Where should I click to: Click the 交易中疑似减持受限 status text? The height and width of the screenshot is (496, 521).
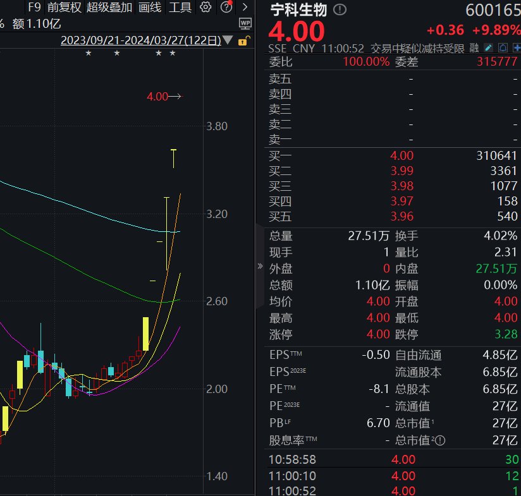tap(417, 49)
